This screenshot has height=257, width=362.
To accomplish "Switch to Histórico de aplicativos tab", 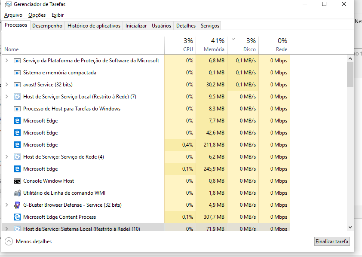I will [94, 26].
